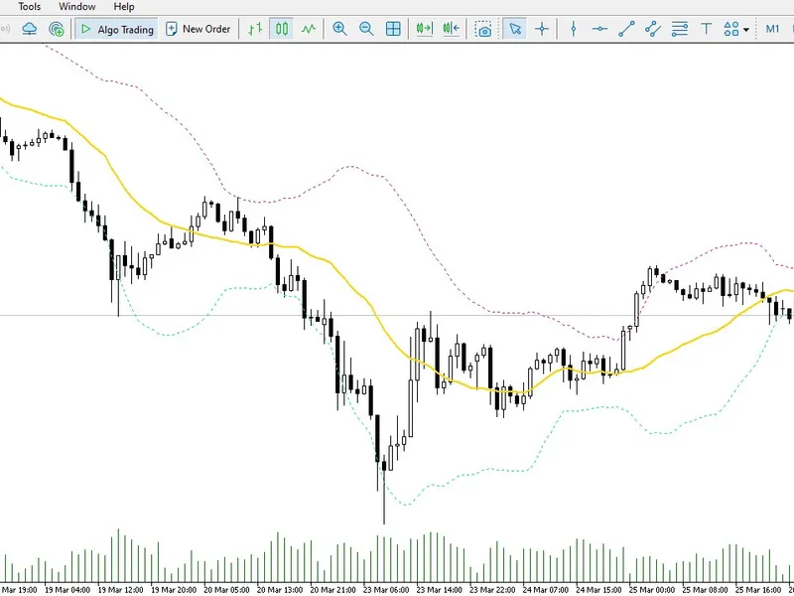Select the Fibonacci retracement tool
794x596 pixels.
[x=680, y=29]
